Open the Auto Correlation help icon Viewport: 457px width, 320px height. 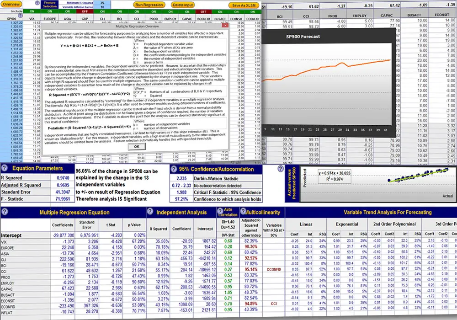tap(220, 211)
